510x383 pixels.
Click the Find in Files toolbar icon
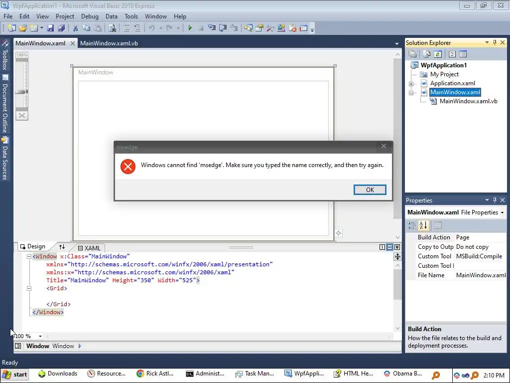(112, 28)
